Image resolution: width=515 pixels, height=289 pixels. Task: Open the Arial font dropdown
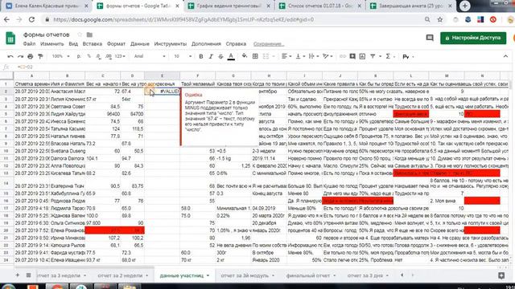(150, 56)
